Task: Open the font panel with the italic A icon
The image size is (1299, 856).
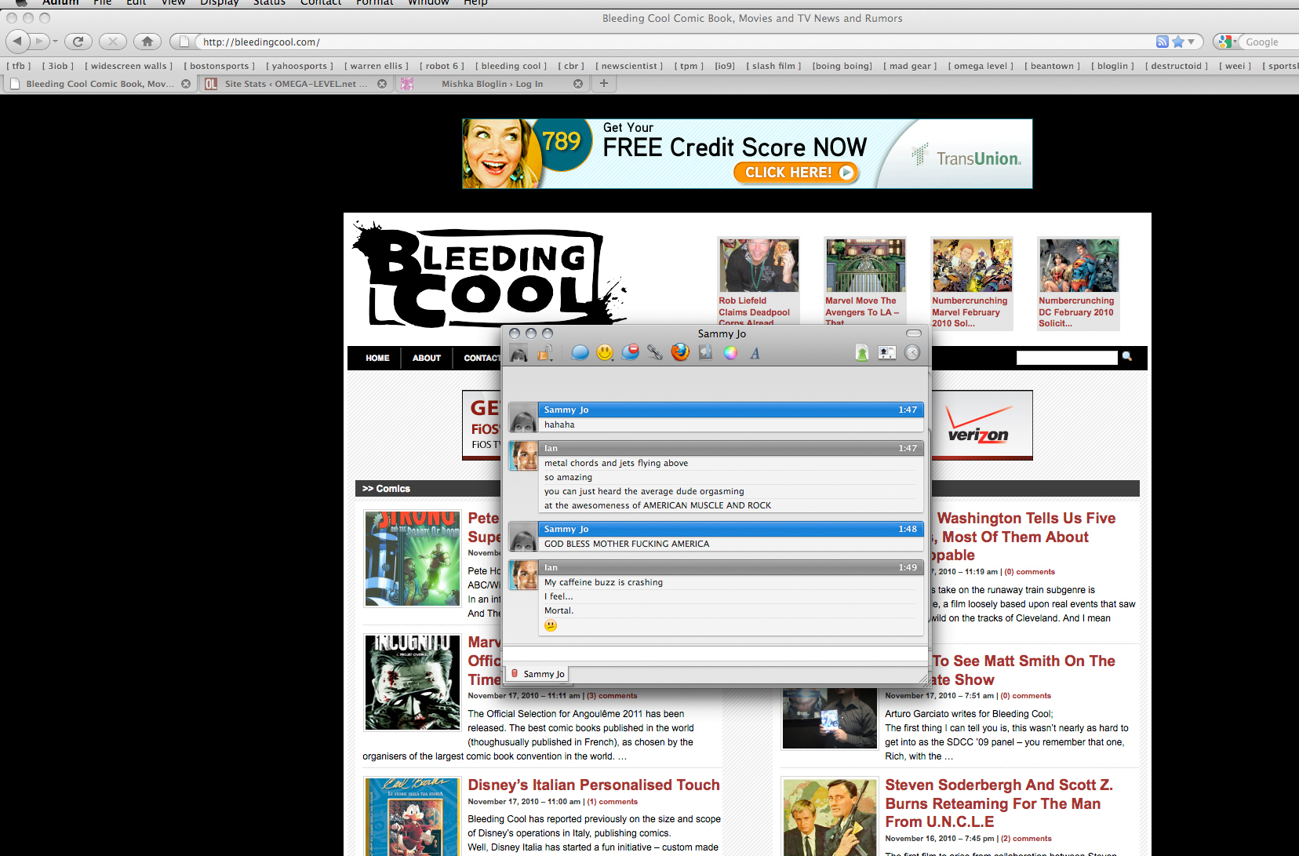Action: 755,353
